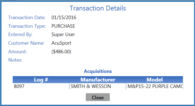Viewport: 195px width, 106px height.
Task: Sort by the Manufacturer column header
Action: coord(98,80)
